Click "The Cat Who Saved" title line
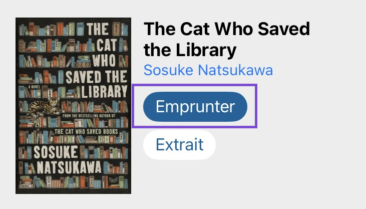Screen dimensions: 366x209 click(227, 29)
